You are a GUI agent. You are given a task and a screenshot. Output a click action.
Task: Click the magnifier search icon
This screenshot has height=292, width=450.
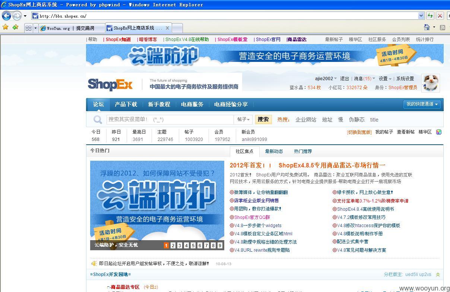(x=98, y=119)
